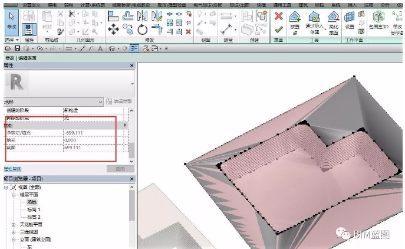Open the 规范\模型检查 ribbon tab

tap(171, 5)
